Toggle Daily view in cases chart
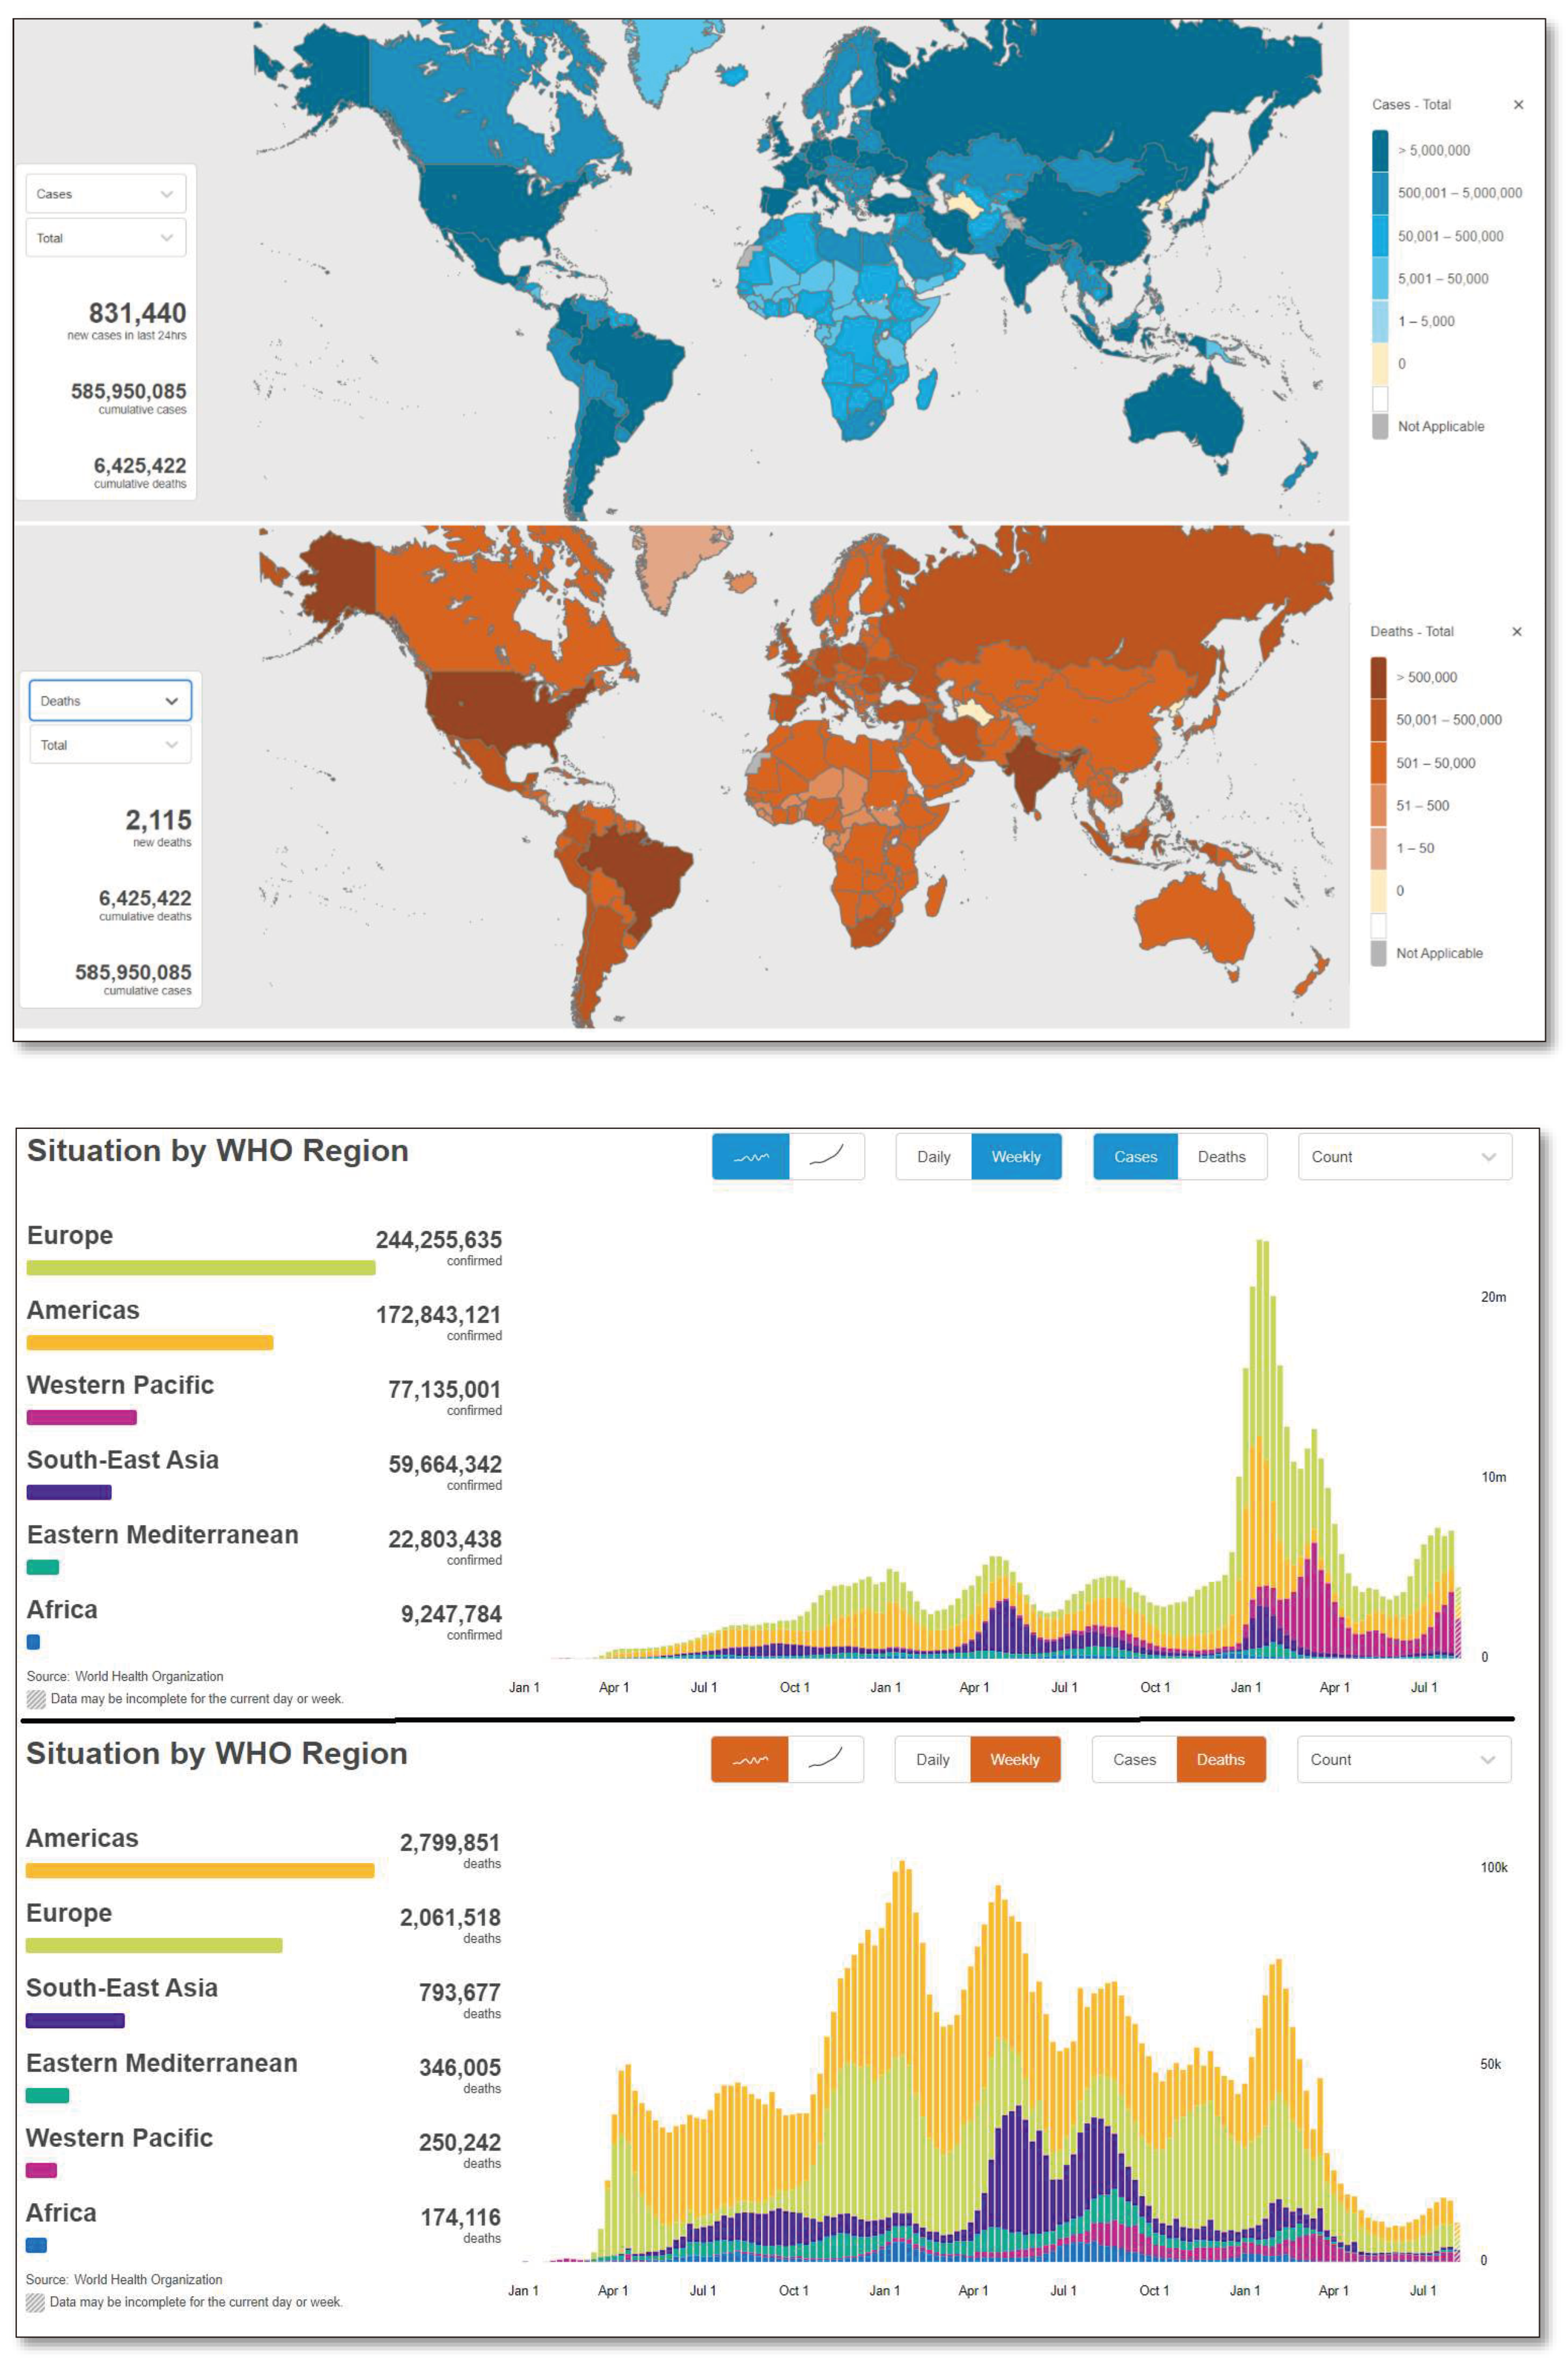The width and height of the screenshot is (1568, 2365). click(x=933, y=1157)
